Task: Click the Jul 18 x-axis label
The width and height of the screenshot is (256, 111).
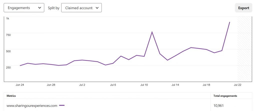Action: [x=206, y=85]
